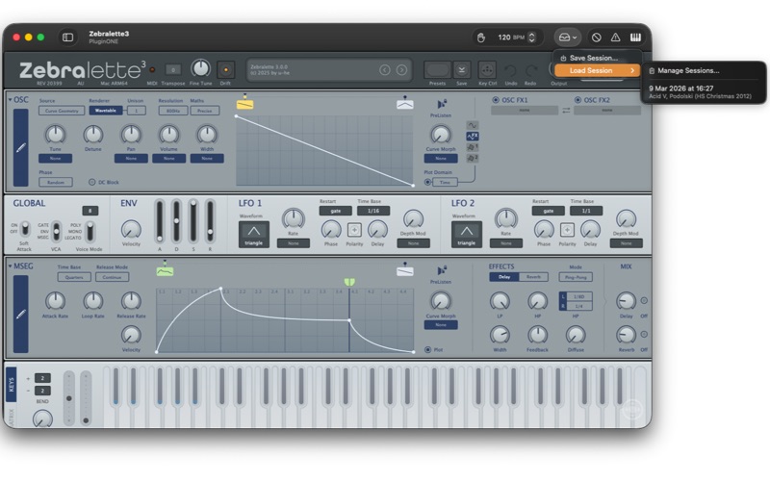Click the OSC FX swap arrows
This screenshot has height=481, width=770.
click(566, 111)
